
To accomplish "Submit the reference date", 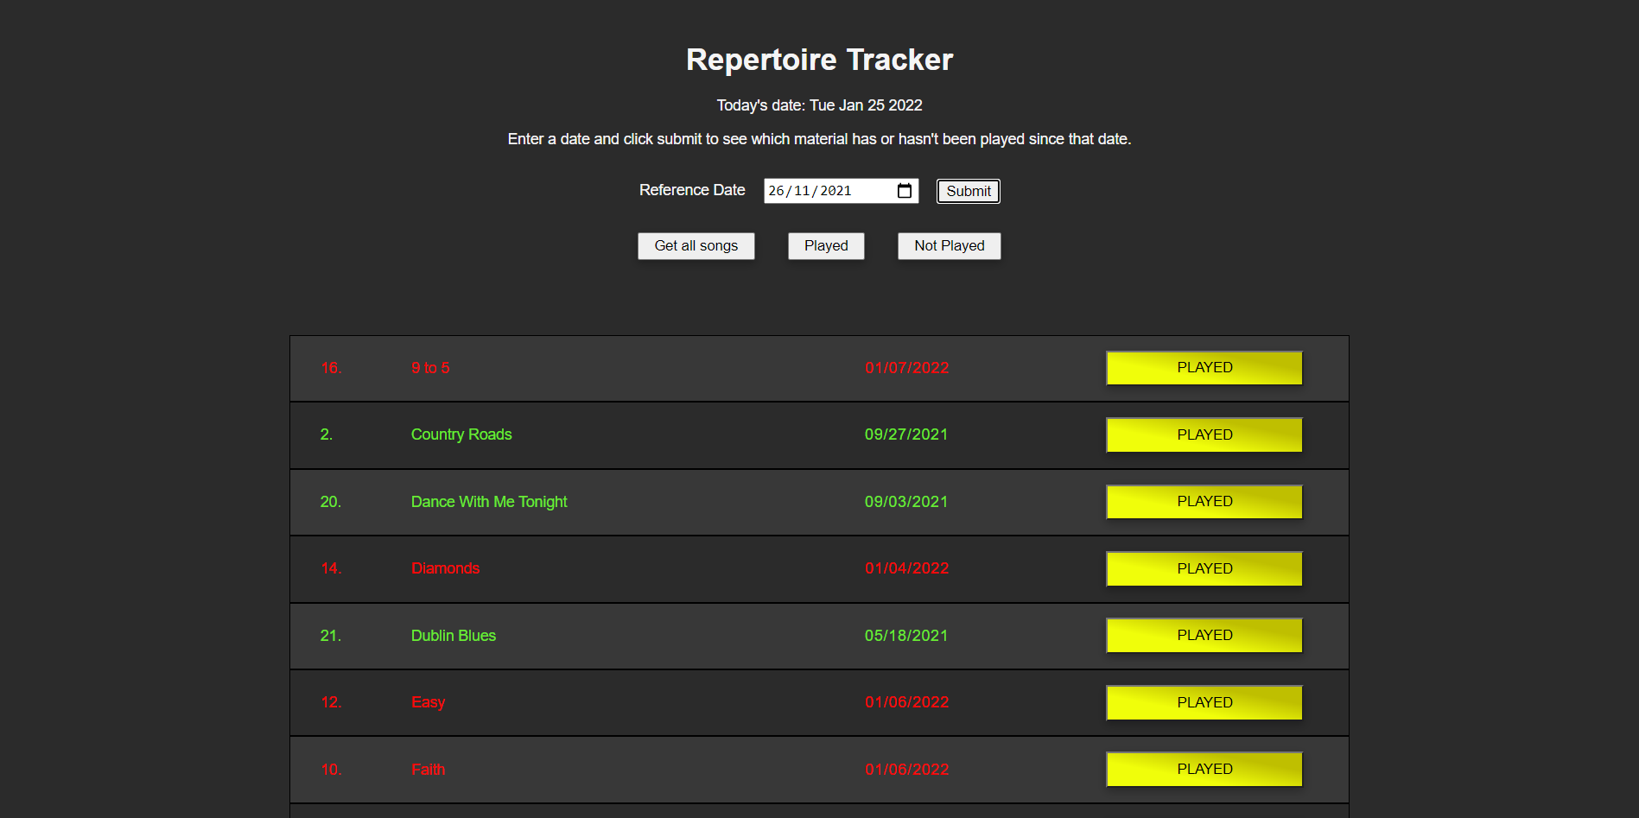I will click(x=969, y=191).
